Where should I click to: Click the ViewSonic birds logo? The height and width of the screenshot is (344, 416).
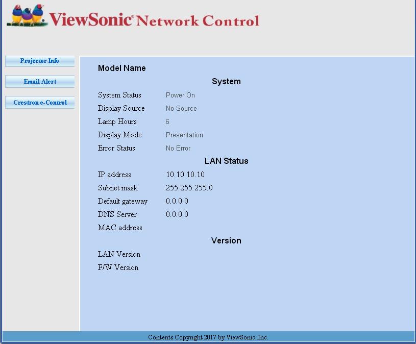pos(27,15)
